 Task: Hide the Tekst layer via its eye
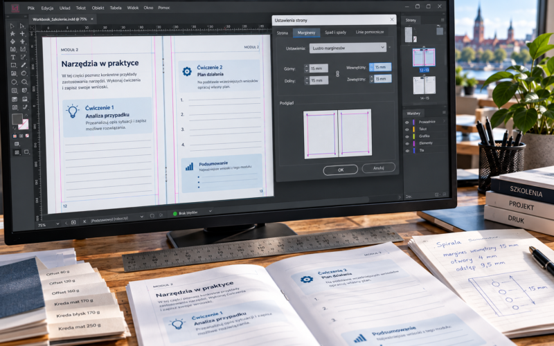pos(406,129)
